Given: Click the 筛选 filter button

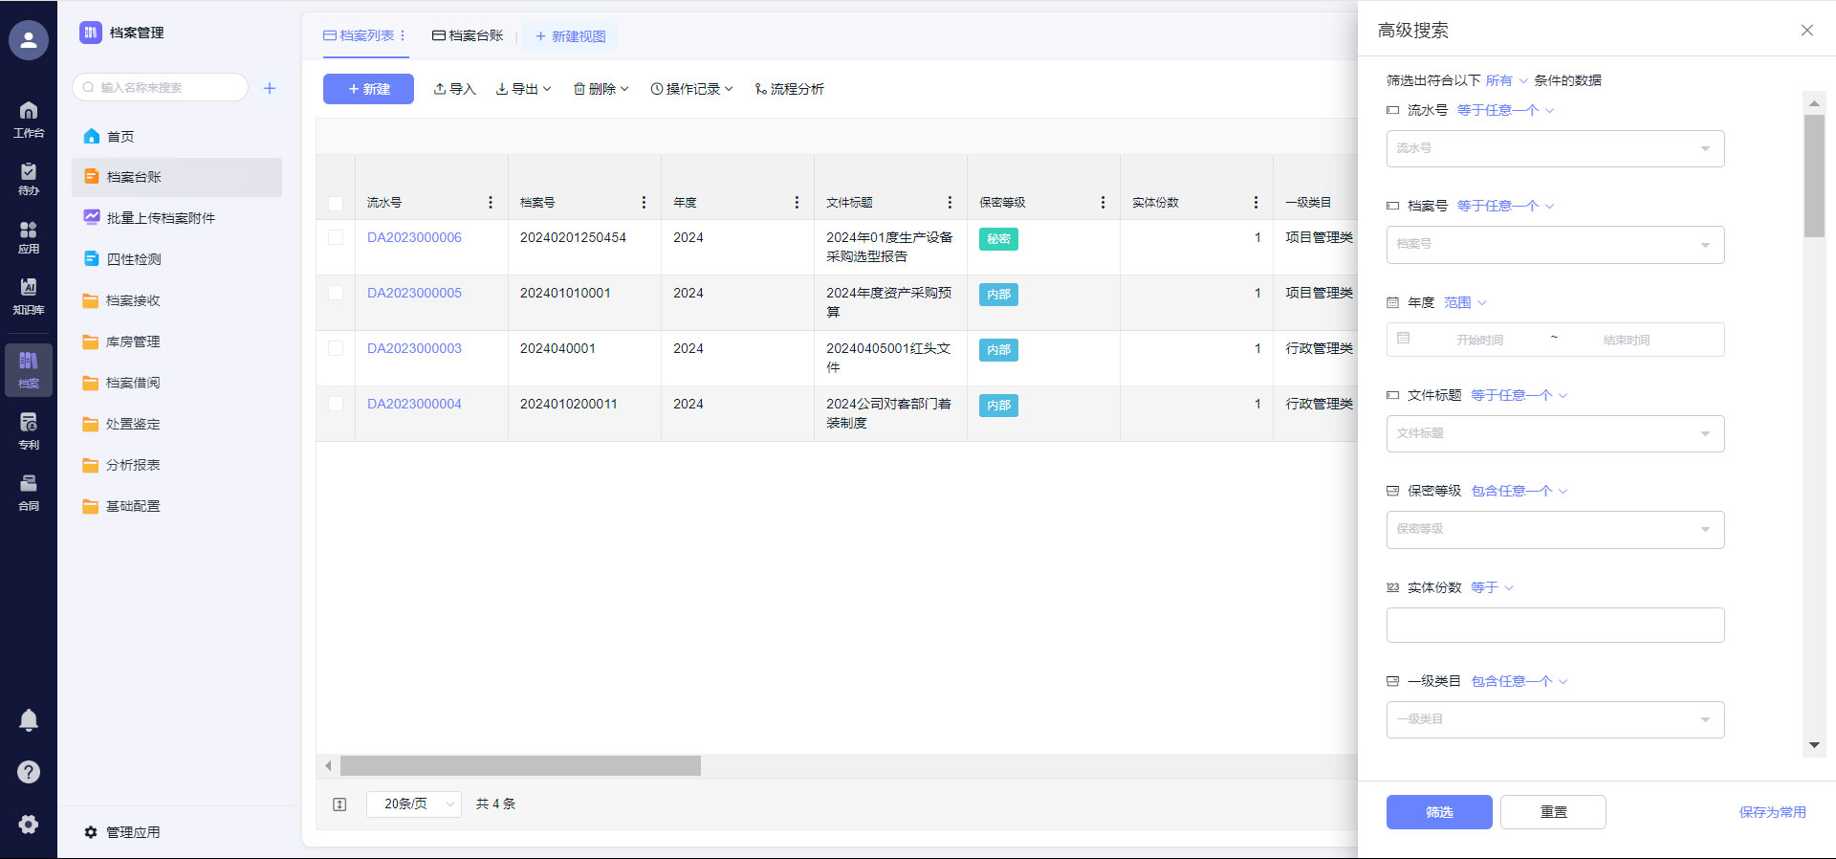Looking at the screenshot, I should pyautogui.click(x=1438, y=812).
